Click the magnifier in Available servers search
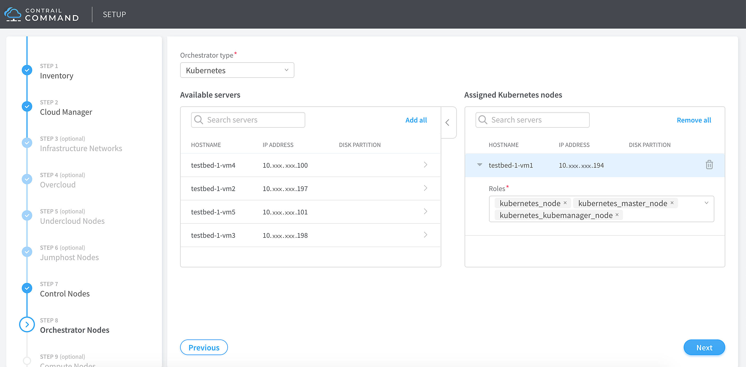The width and height of the screenshot is (746, 367). pos(199,120)
